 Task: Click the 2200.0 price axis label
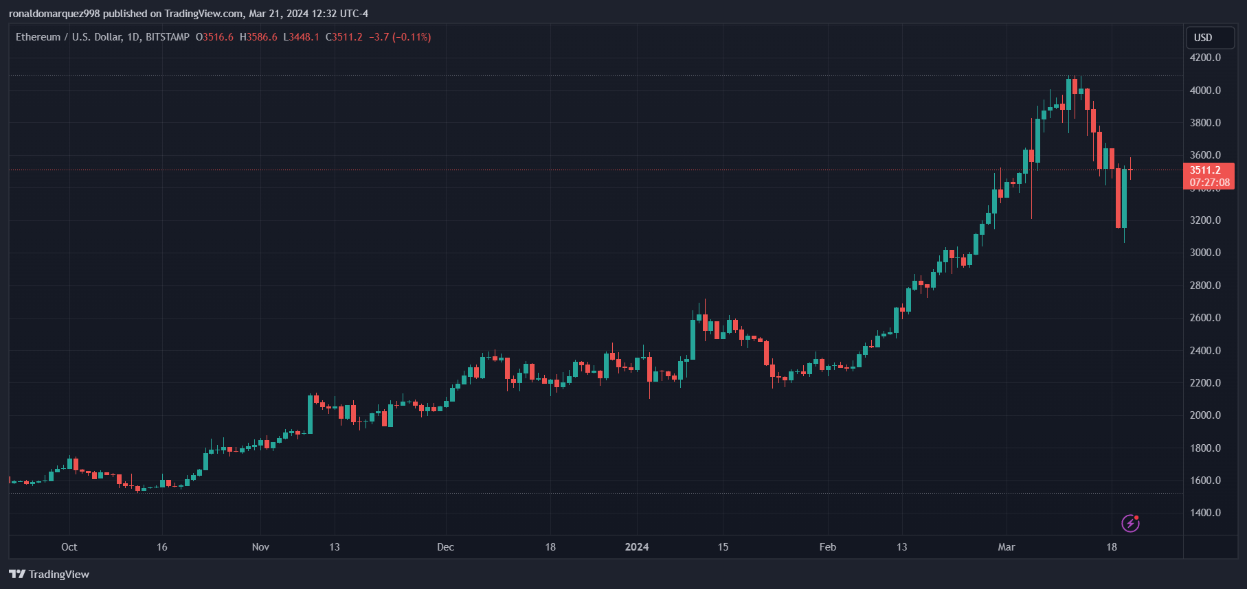(x=1206, y=383)
